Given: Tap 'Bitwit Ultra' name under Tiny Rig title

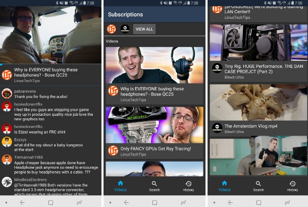Looking at the screenshot, I should click(234, 77).
